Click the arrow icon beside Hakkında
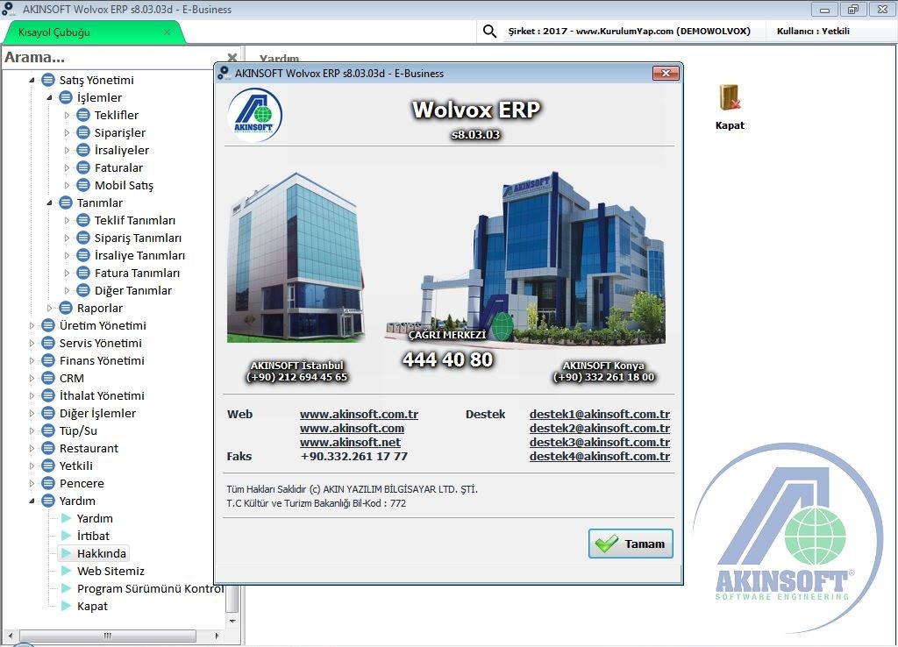The width and height of the screenshot is (898, 647). (66, 553)
